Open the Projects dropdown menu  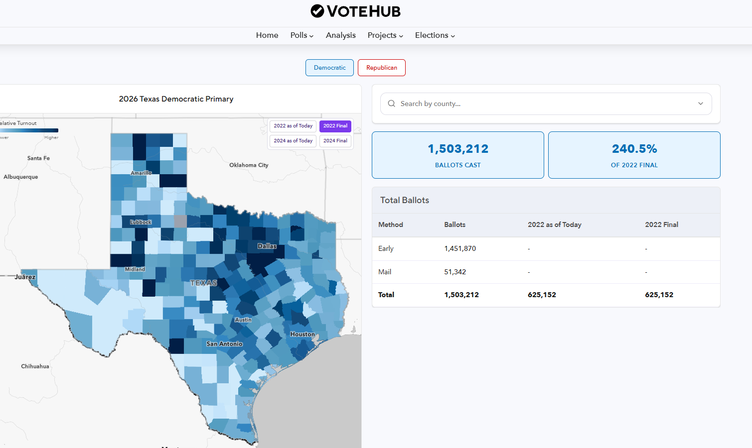pyautogui.click(x=385, y=35)
